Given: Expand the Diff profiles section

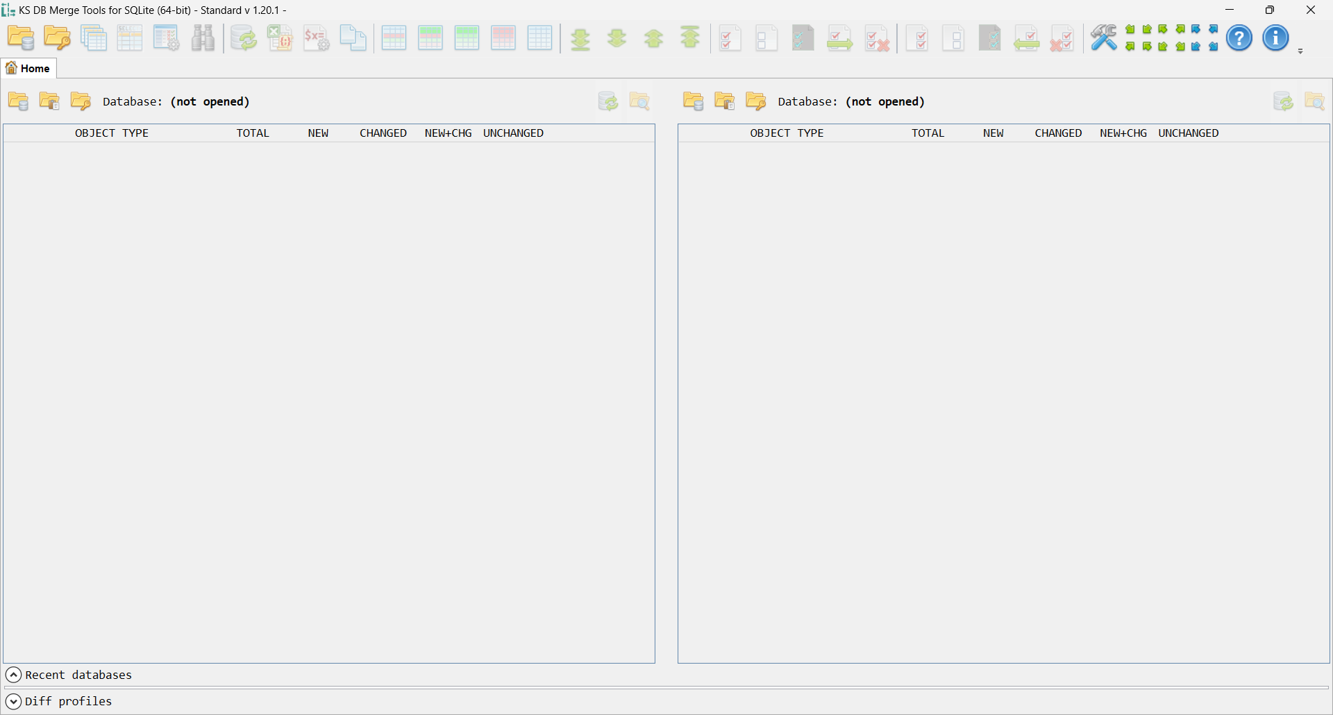Looking at the screenshot, I should pyautogui.click(x=13, y=701).
